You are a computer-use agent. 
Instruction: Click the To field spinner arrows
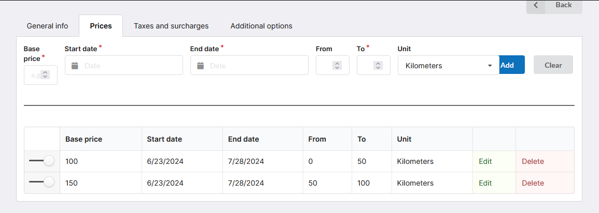click(378, 66)
